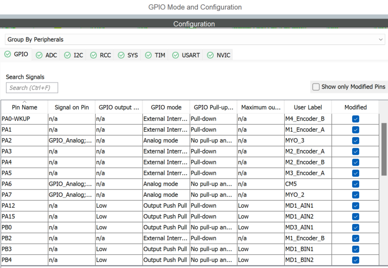The height and width of the screenshot is (268, 388).
Task: Click the pin table vertical scrollbar
Action: (x=384, y=149)
